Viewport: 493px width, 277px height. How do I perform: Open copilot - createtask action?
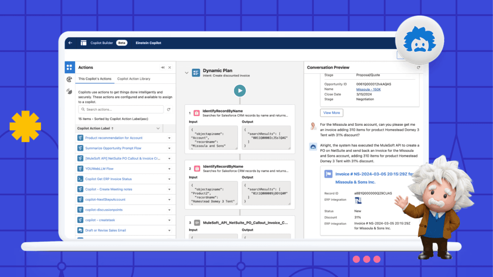[x=100, y=220]
